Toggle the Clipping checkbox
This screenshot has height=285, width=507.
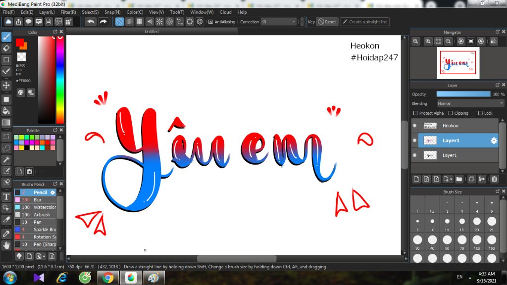(x=450, y=113)
